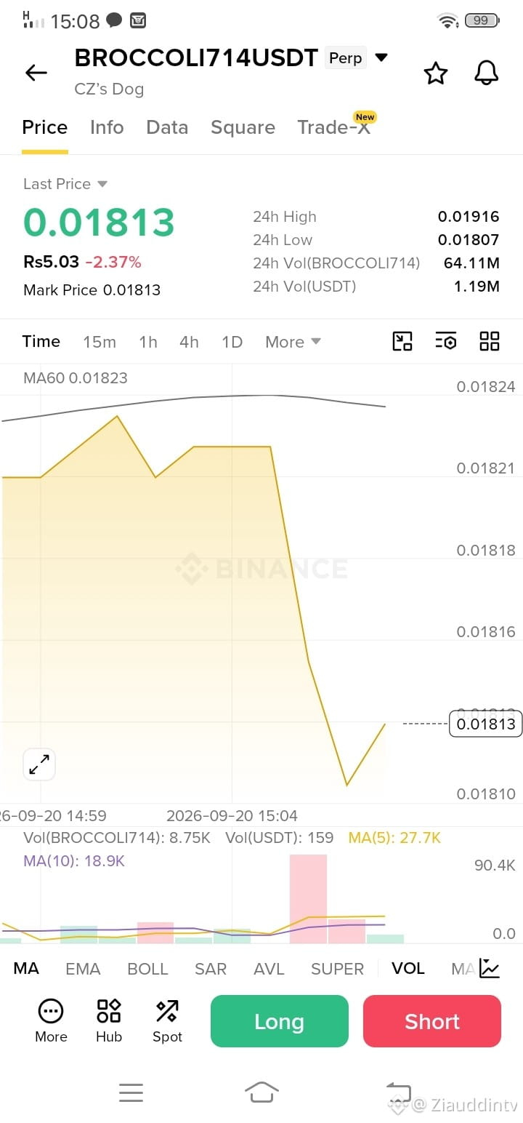
Task: Switch to the Square tab
Action: pyautogui.click(x=243, y=127)
